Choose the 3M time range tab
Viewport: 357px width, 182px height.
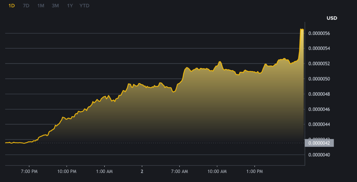tap(55, 6)
